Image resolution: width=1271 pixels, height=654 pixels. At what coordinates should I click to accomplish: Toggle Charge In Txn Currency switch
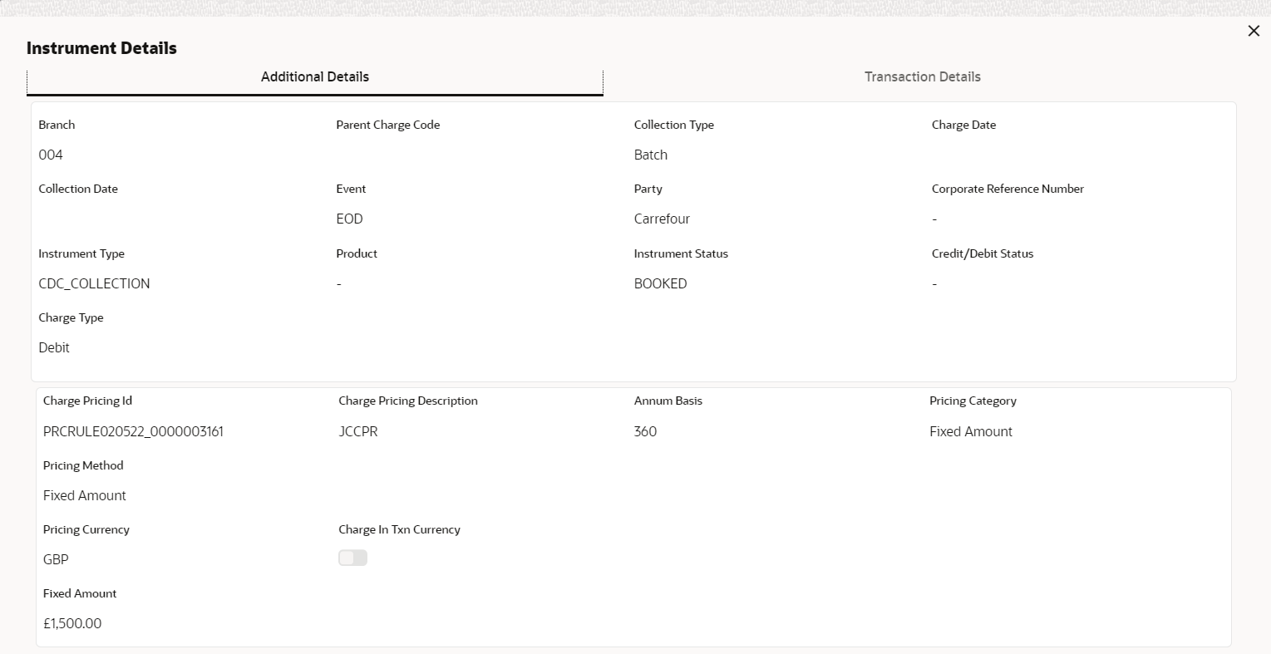352,558
